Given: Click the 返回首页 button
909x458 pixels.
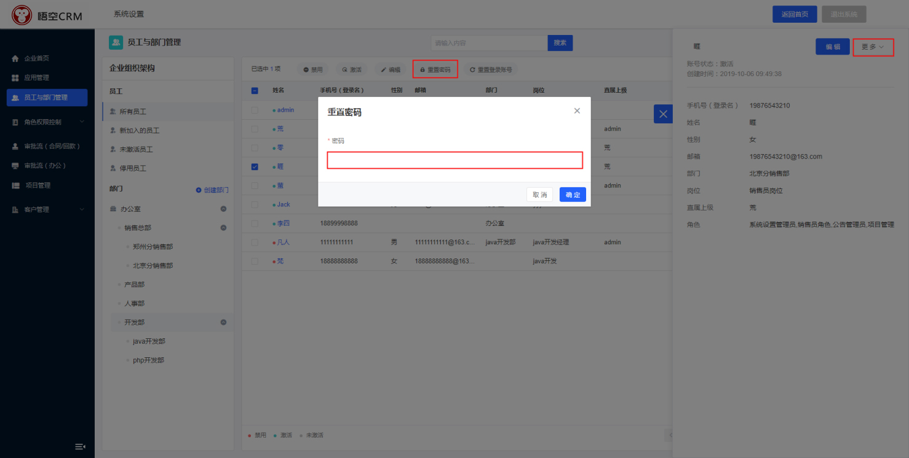Looking at the screenshot, I should [795, 14].
